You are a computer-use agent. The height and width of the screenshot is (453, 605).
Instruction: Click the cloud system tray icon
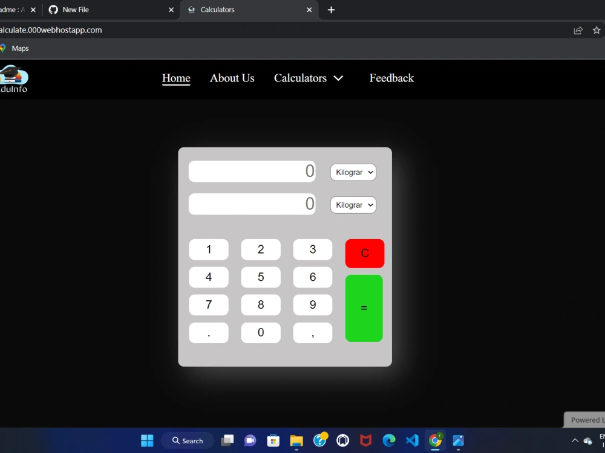tap(587, 440)
